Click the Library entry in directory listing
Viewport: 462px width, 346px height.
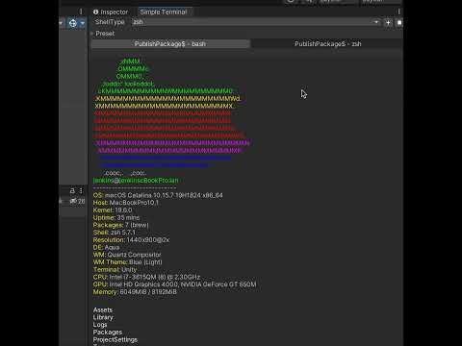tap(103, 317)
